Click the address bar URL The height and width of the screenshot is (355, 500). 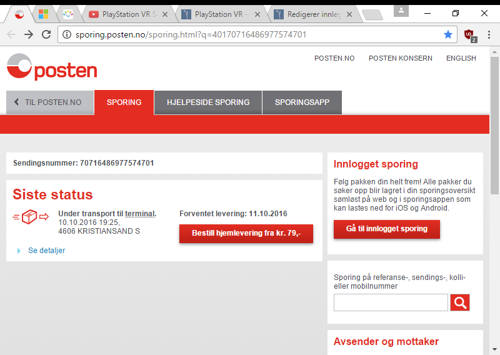[x=191, y=34]
